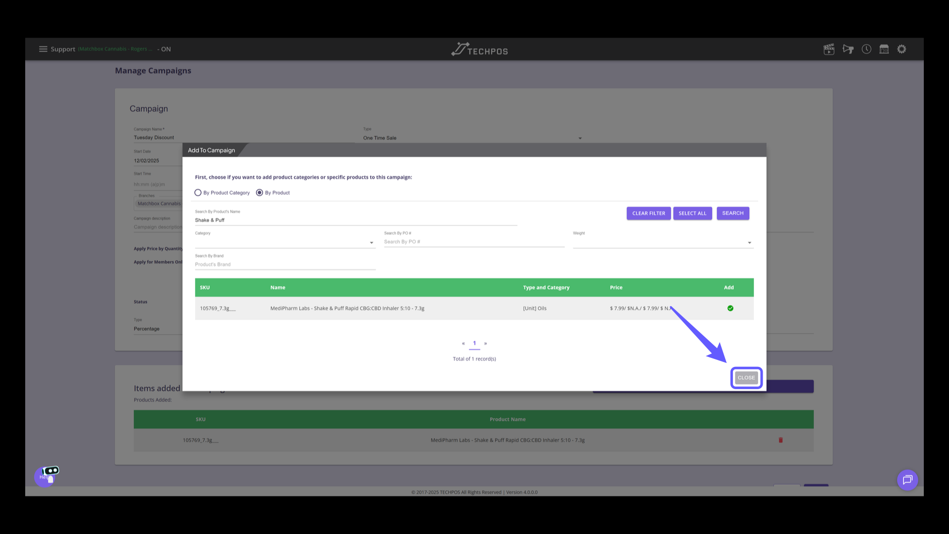949x534 pixels.
Task: Select the By Product radio option
Action: pyautogui.click(x=259, y=193)
